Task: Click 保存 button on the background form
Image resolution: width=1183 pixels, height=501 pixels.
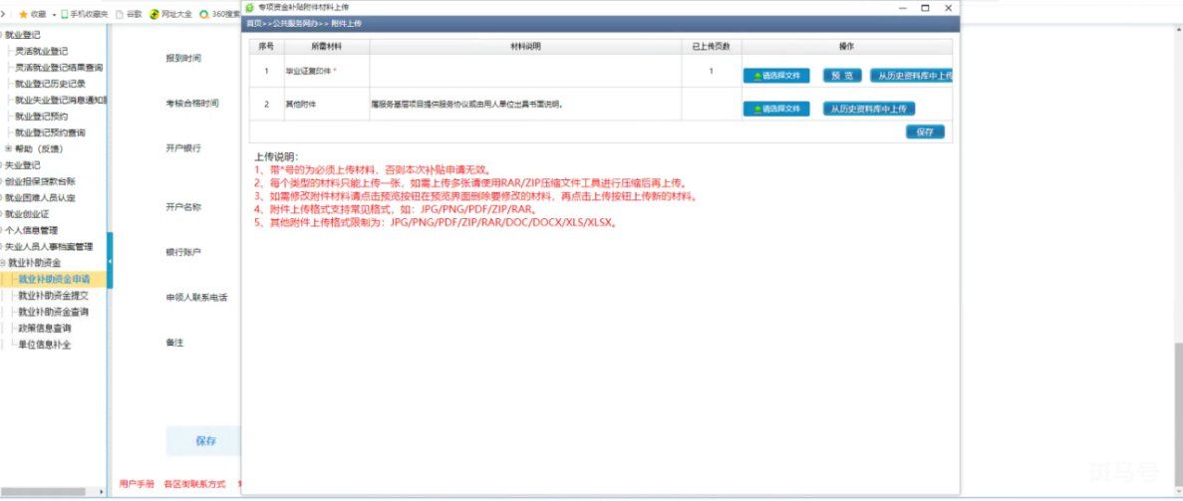Action: pyautogui.click(x=206, y=441)
